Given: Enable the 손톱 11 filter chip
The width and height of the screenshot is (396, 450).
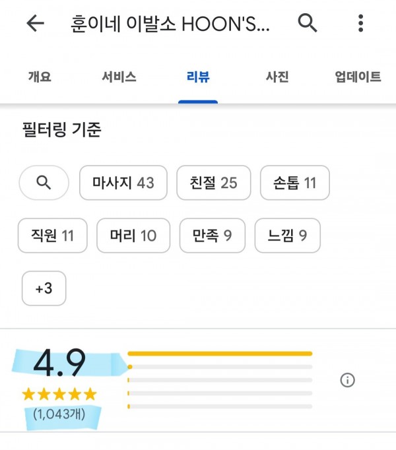Looking at the screenshot, I should (x=295, y=182).
